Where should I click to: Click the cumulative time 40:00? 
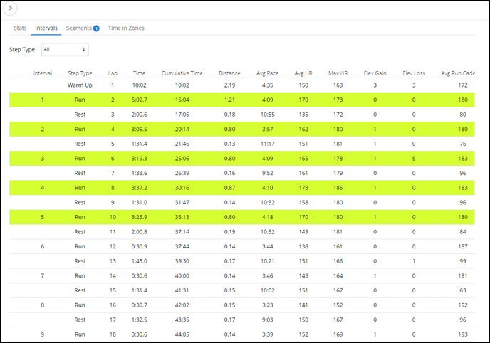pyautogui.click(x=182, y=276)
